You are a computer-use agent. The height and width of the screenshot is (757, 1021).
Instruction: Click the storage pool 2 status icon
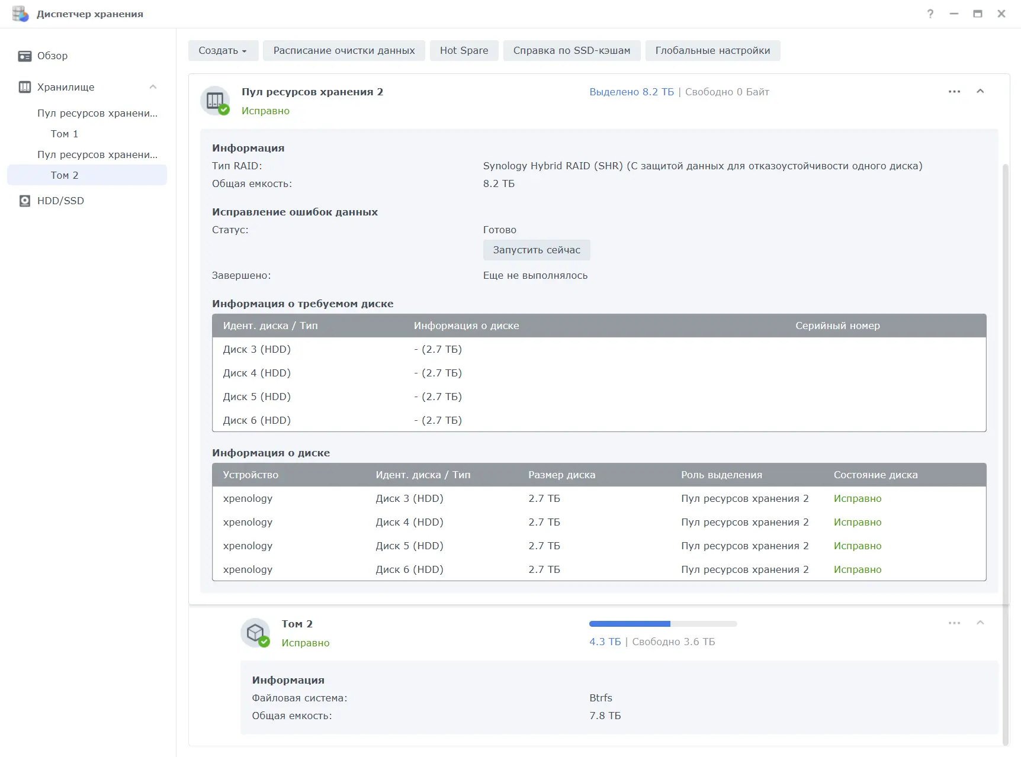click(x=215, y=101)
